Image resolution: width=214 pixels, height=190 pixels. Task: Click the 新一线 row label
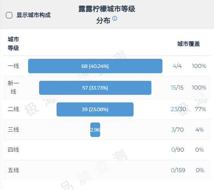coord(13,87)
